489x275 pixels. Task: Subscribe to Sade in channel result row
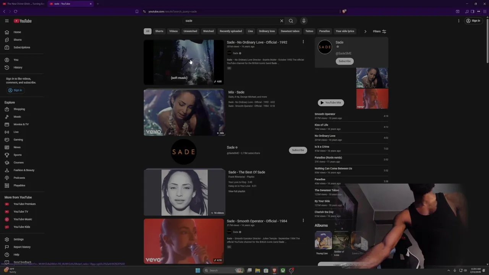(x=298, y=150)
